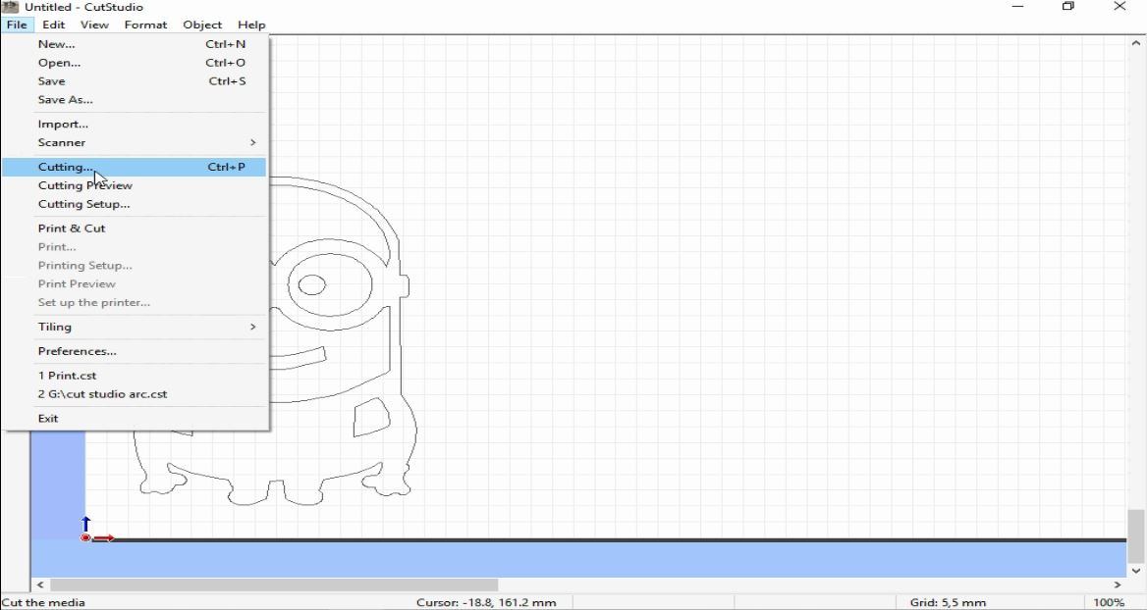The width and height of the screenshot is (1147, 610).
Task: Choose Exit from File menu
Action: pos(134,419)
